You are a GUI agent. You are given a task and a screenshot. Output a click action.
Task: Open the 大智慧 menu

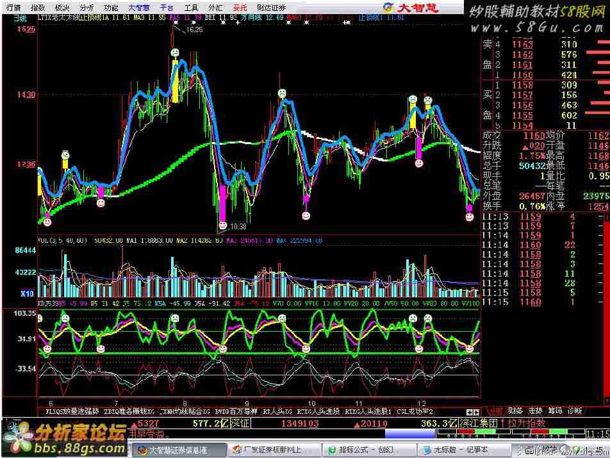point(139,8)
